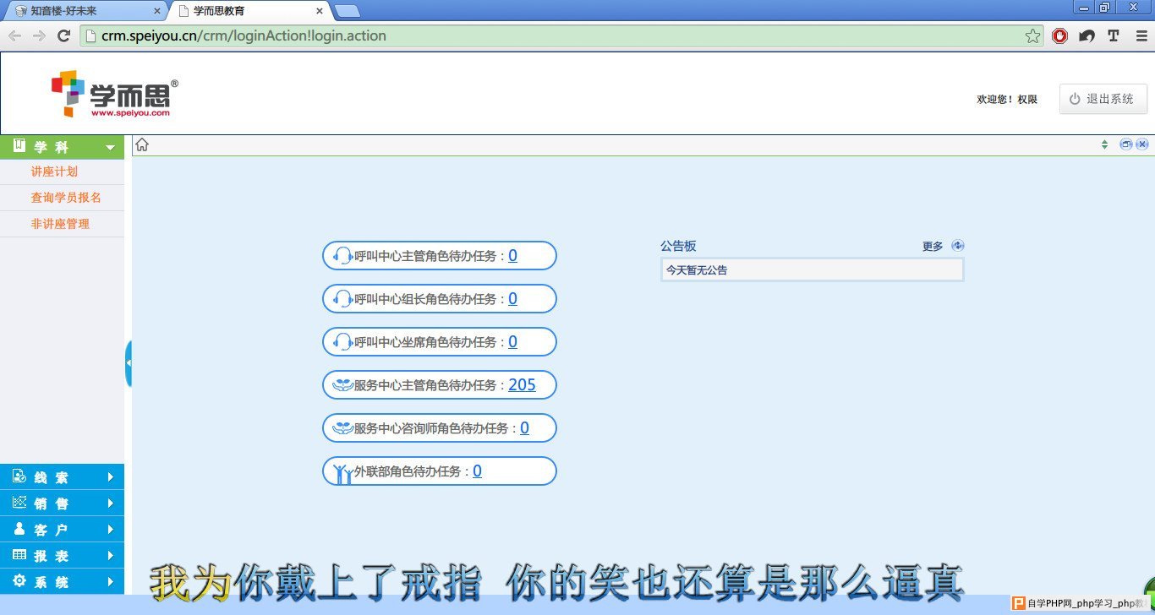The image size is (1155, 615).
Task: Click headset icon of 呼叫中心主管 task
Action: tap(343, 256)
